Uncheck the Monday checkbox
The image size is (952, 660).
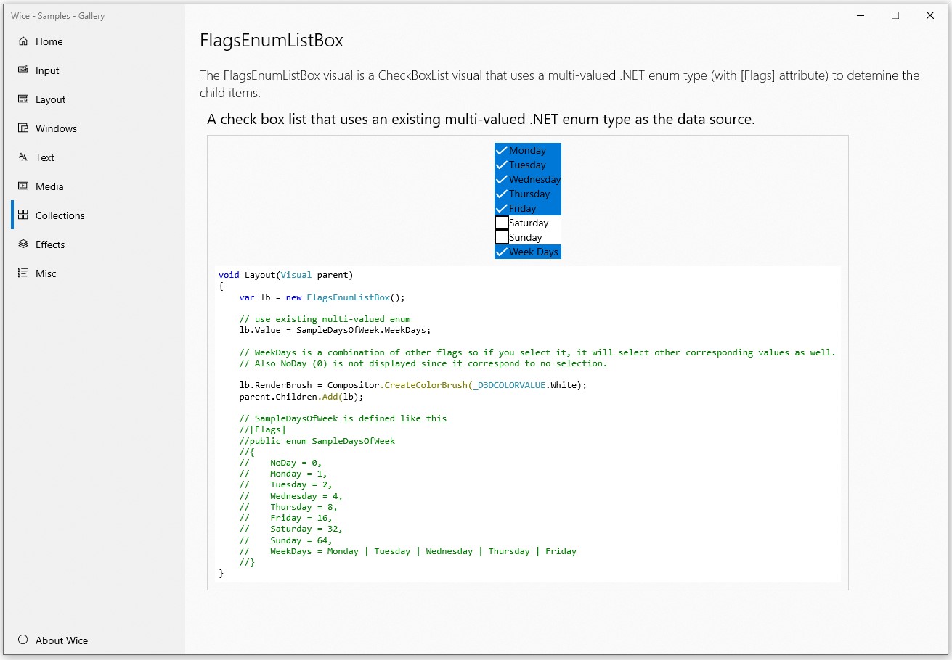pyautogui.click(x=502, y=150)
